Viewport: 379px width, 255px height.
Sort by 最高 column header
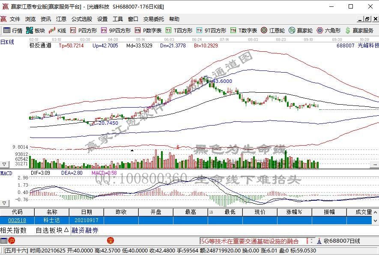[191, 212]
